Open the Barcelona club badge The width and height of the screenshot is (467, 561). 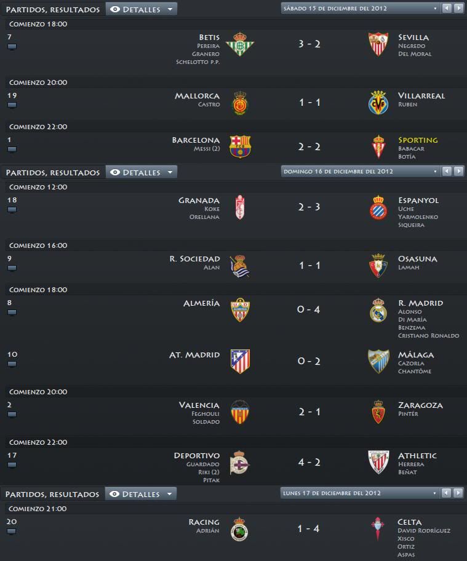(240, 146)
